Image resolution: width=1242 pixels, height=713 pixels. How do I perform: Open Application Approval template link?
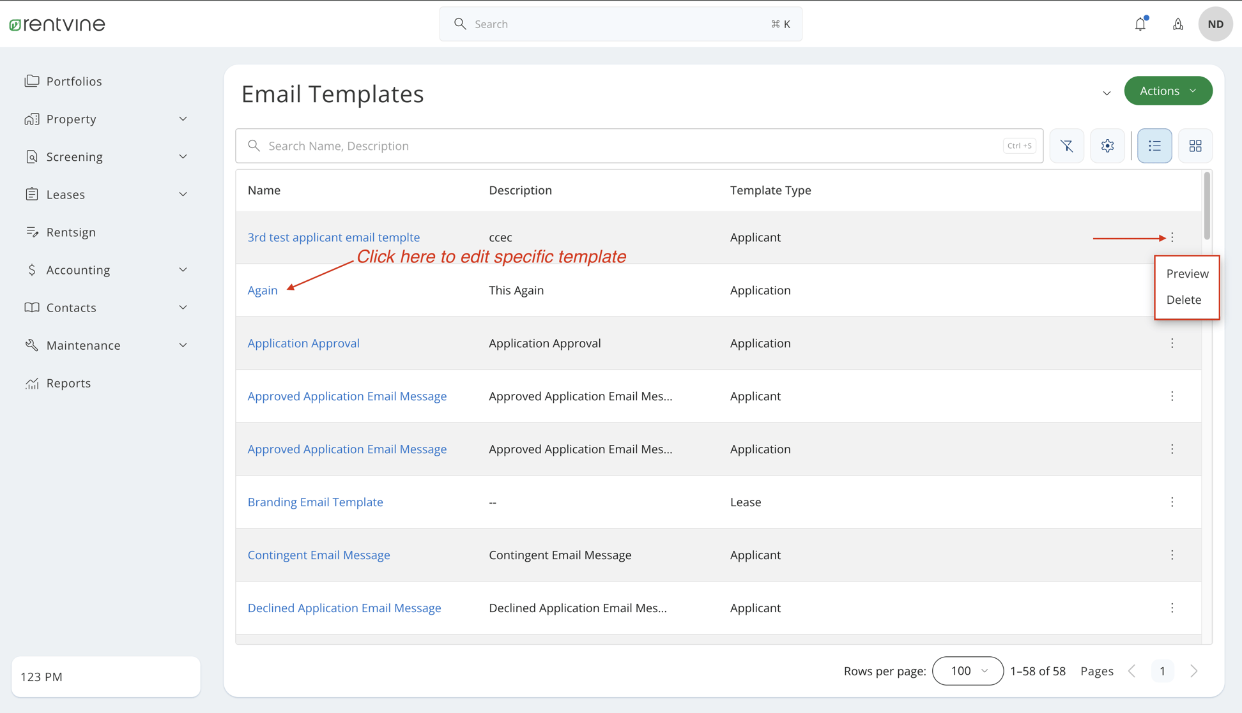coord(303,343)
